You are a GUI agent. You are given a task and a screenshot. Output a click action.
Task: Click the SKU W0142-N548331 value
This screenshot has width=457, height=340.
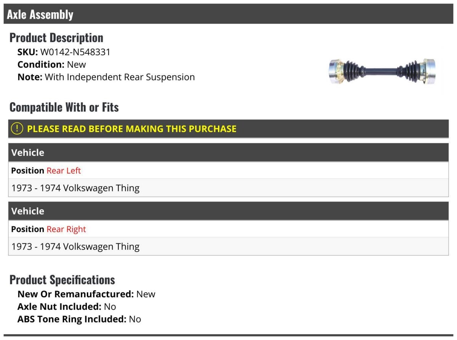click(75, 52)
